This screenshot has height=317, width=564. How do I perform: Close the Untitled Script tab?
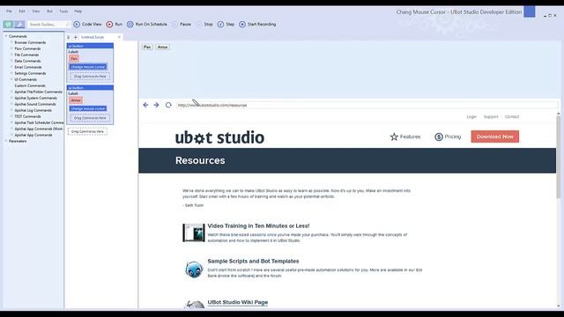click(119, 37)
